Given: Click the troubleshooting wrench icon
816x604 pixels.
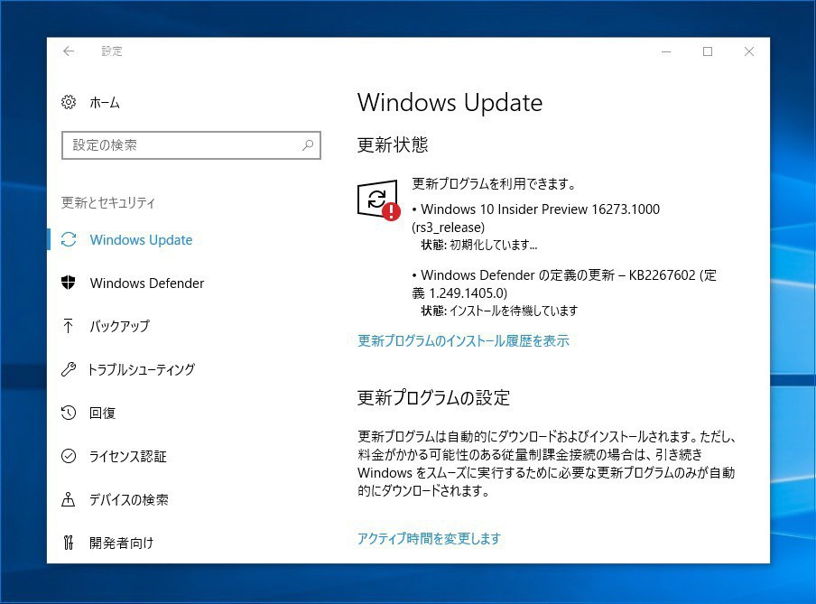Looking at the screenshot, I should click(69, 369).
